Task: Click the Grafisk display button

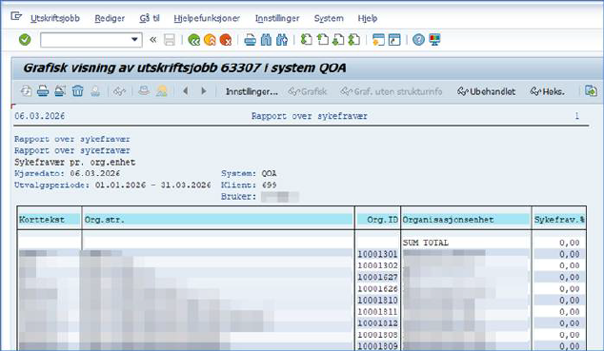Action: coord(308,91)
